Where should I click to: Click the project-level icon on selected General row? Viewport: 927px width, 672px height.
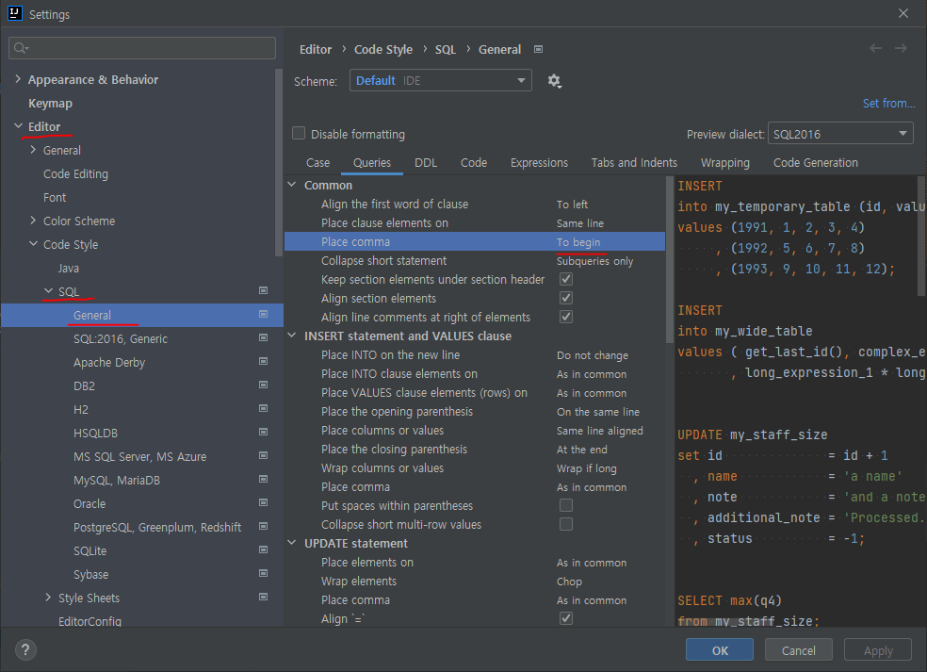click(263, 314)
